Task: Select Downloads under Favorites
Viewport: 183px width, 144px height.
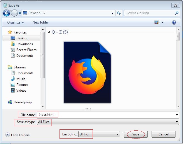Action: [25, 44]
